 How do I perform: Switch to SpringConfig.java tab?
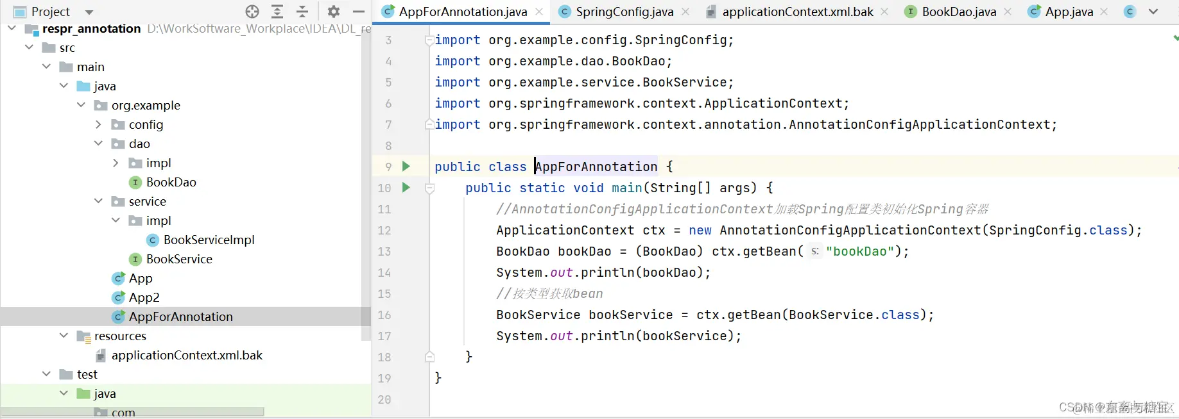(624, 12)
